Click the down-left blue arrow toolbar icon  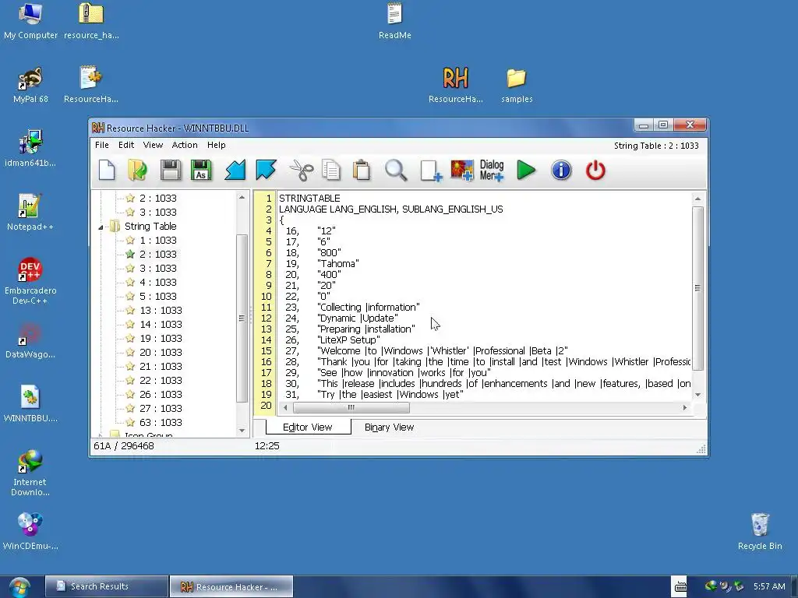point(235,170)
